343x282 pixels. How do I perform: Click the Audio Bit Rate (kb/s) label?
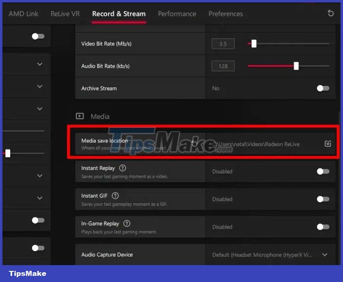[x=105, y=66]
